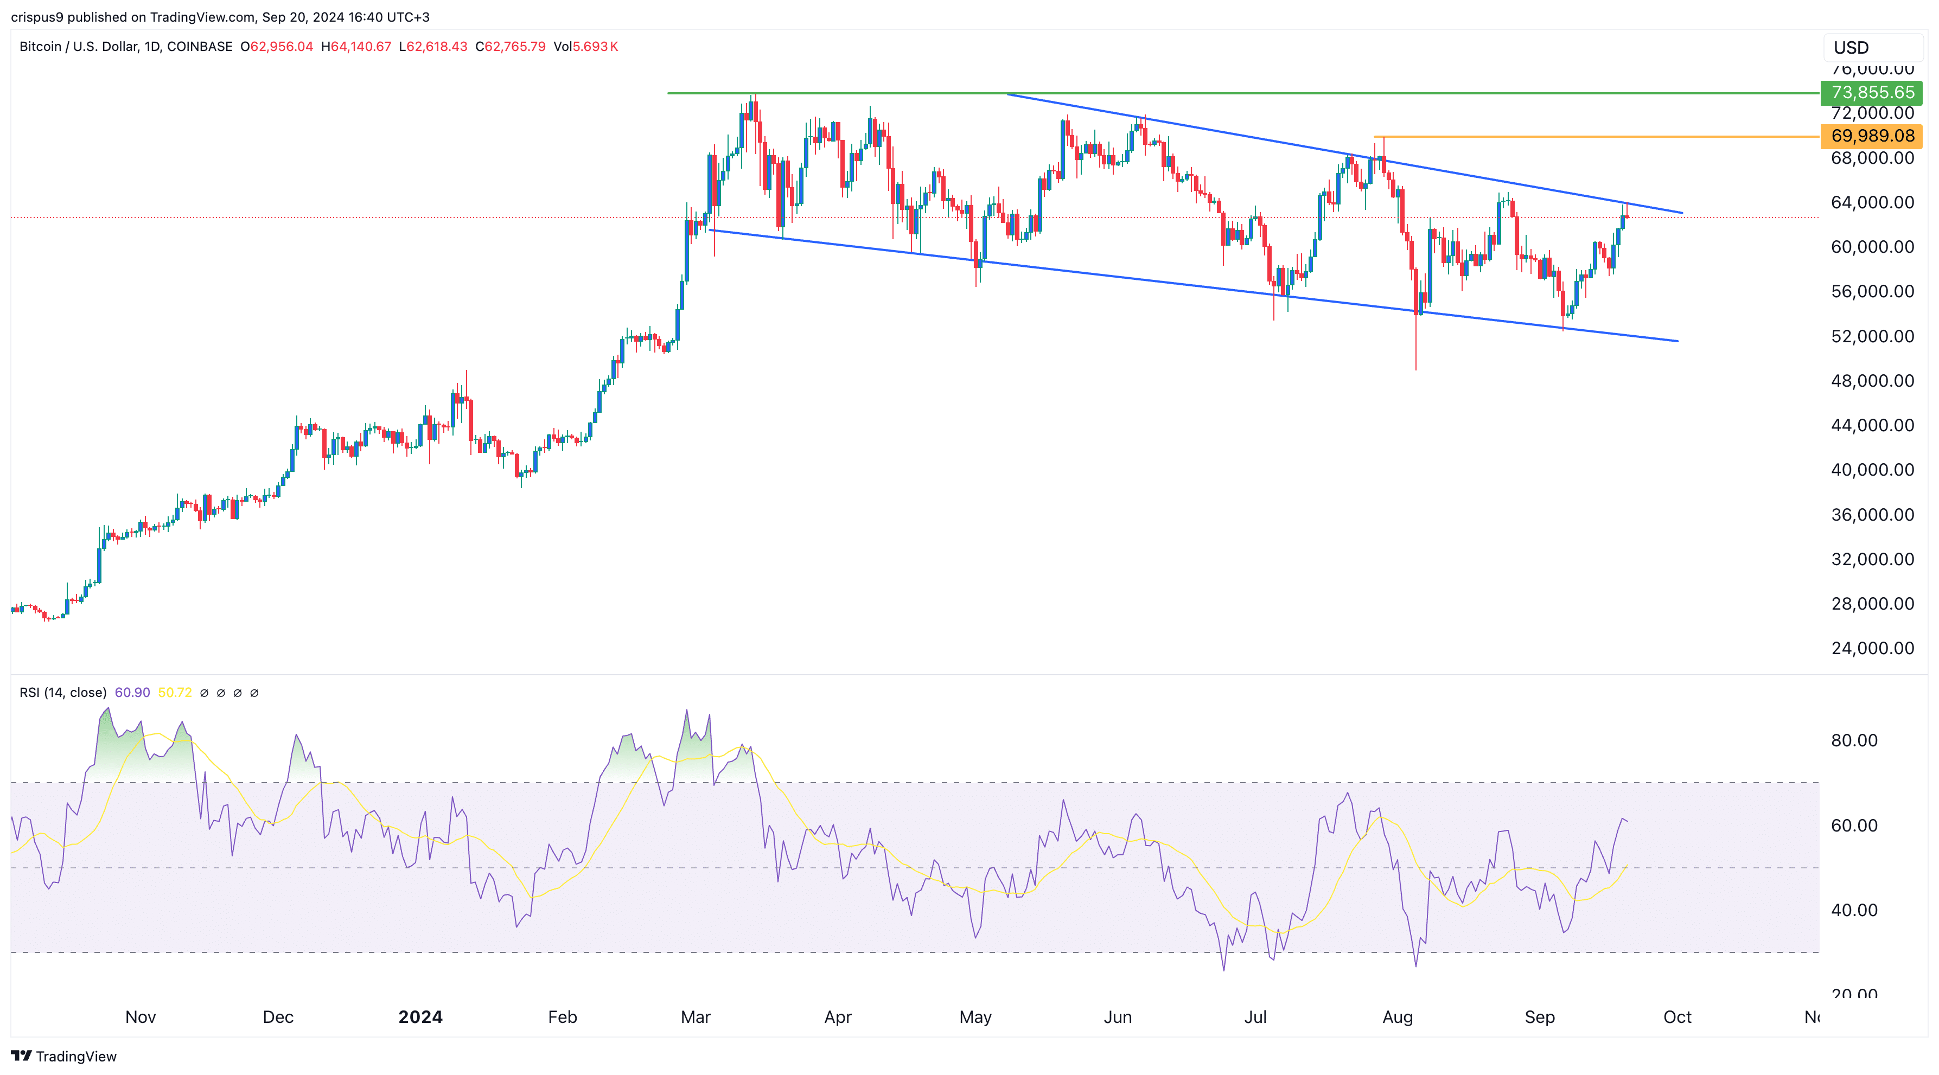Select the RSI (14, close) indicator legend
This screenshot has width=1939, height=1075.
tap(63, 692)
